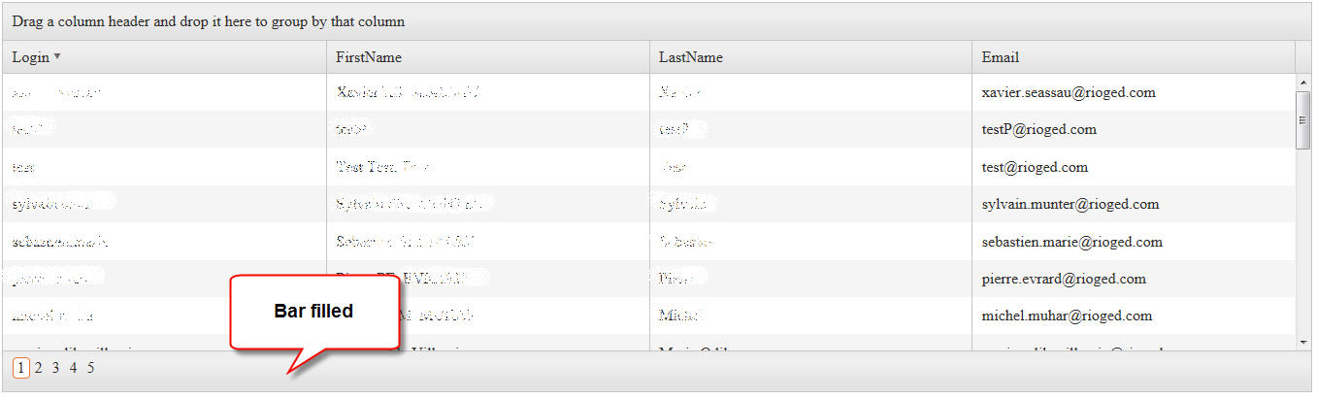This screenshot has height=399, width=1317.
Task: Select current page 1 in pager
Action: pos(20,368)
